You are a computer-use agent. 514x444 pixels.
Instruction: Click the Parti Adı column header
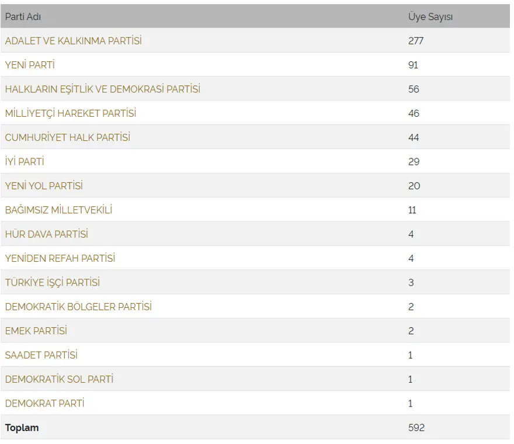click(x=23, y=16)
